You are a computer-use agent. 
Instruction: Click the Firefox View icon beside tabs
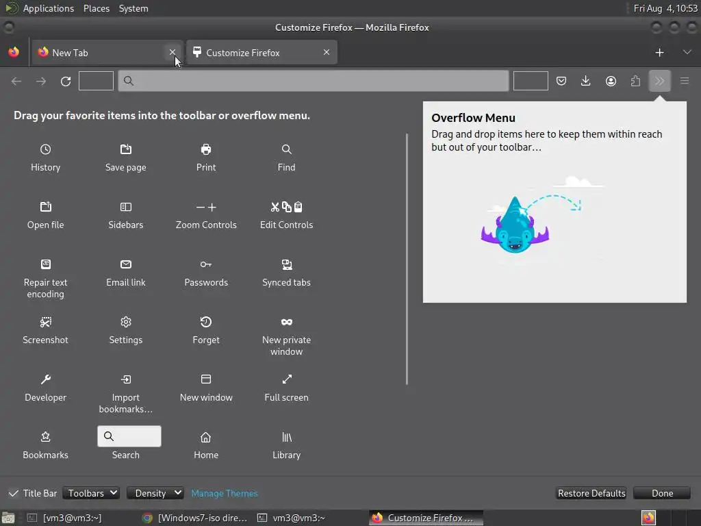click(14, 52)
